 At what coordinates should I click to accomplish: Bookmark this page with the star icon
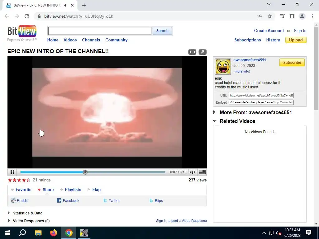pos(270,16)
